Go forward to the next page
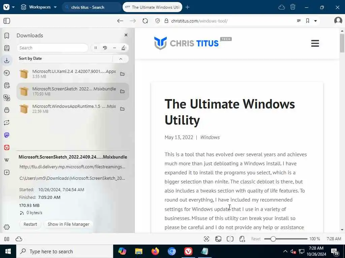This screenshot has height=258, width=345. (x=133, y=21)
